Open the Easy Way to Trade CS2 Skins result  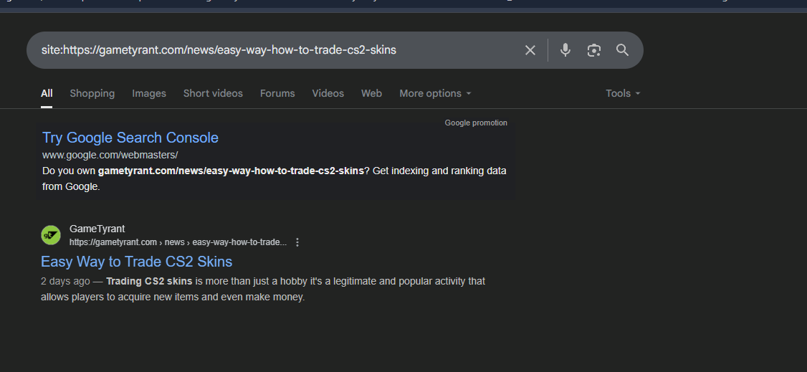(136, 262)
